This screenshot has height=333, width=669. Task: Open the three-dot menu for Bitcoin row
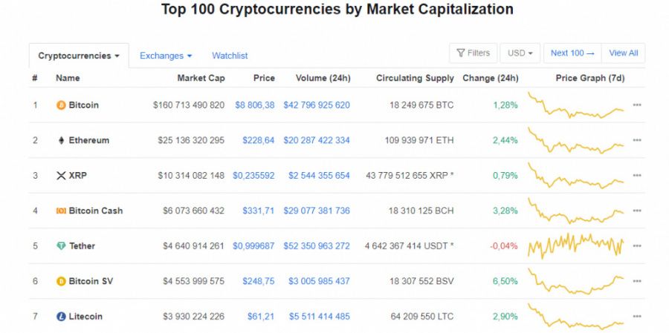tap(637, 105)
